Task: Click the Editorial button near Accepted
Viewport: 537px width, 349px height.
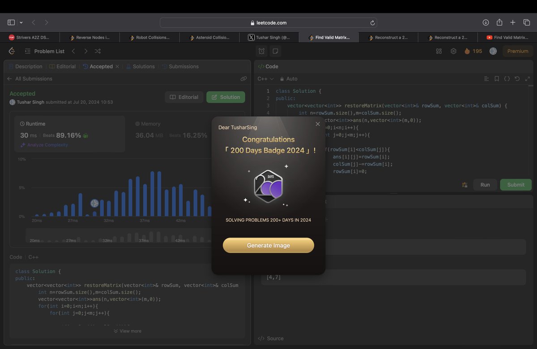Action: pyautogui.click(x=184, y=97)
